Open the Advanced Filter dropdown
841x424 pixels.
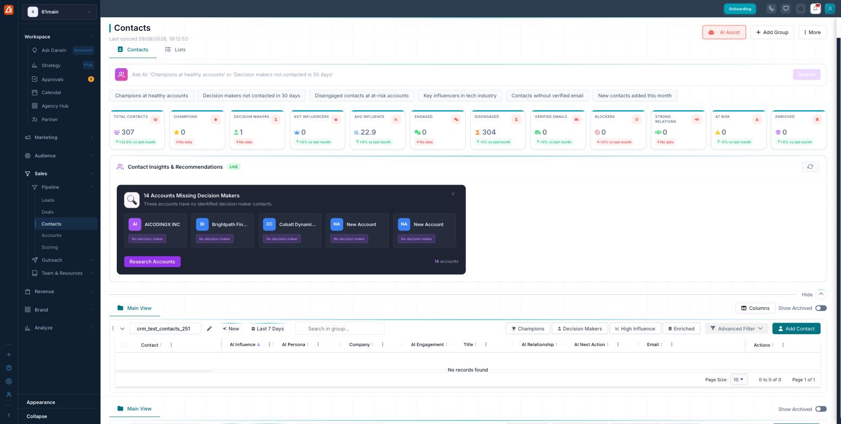[736, 329]
